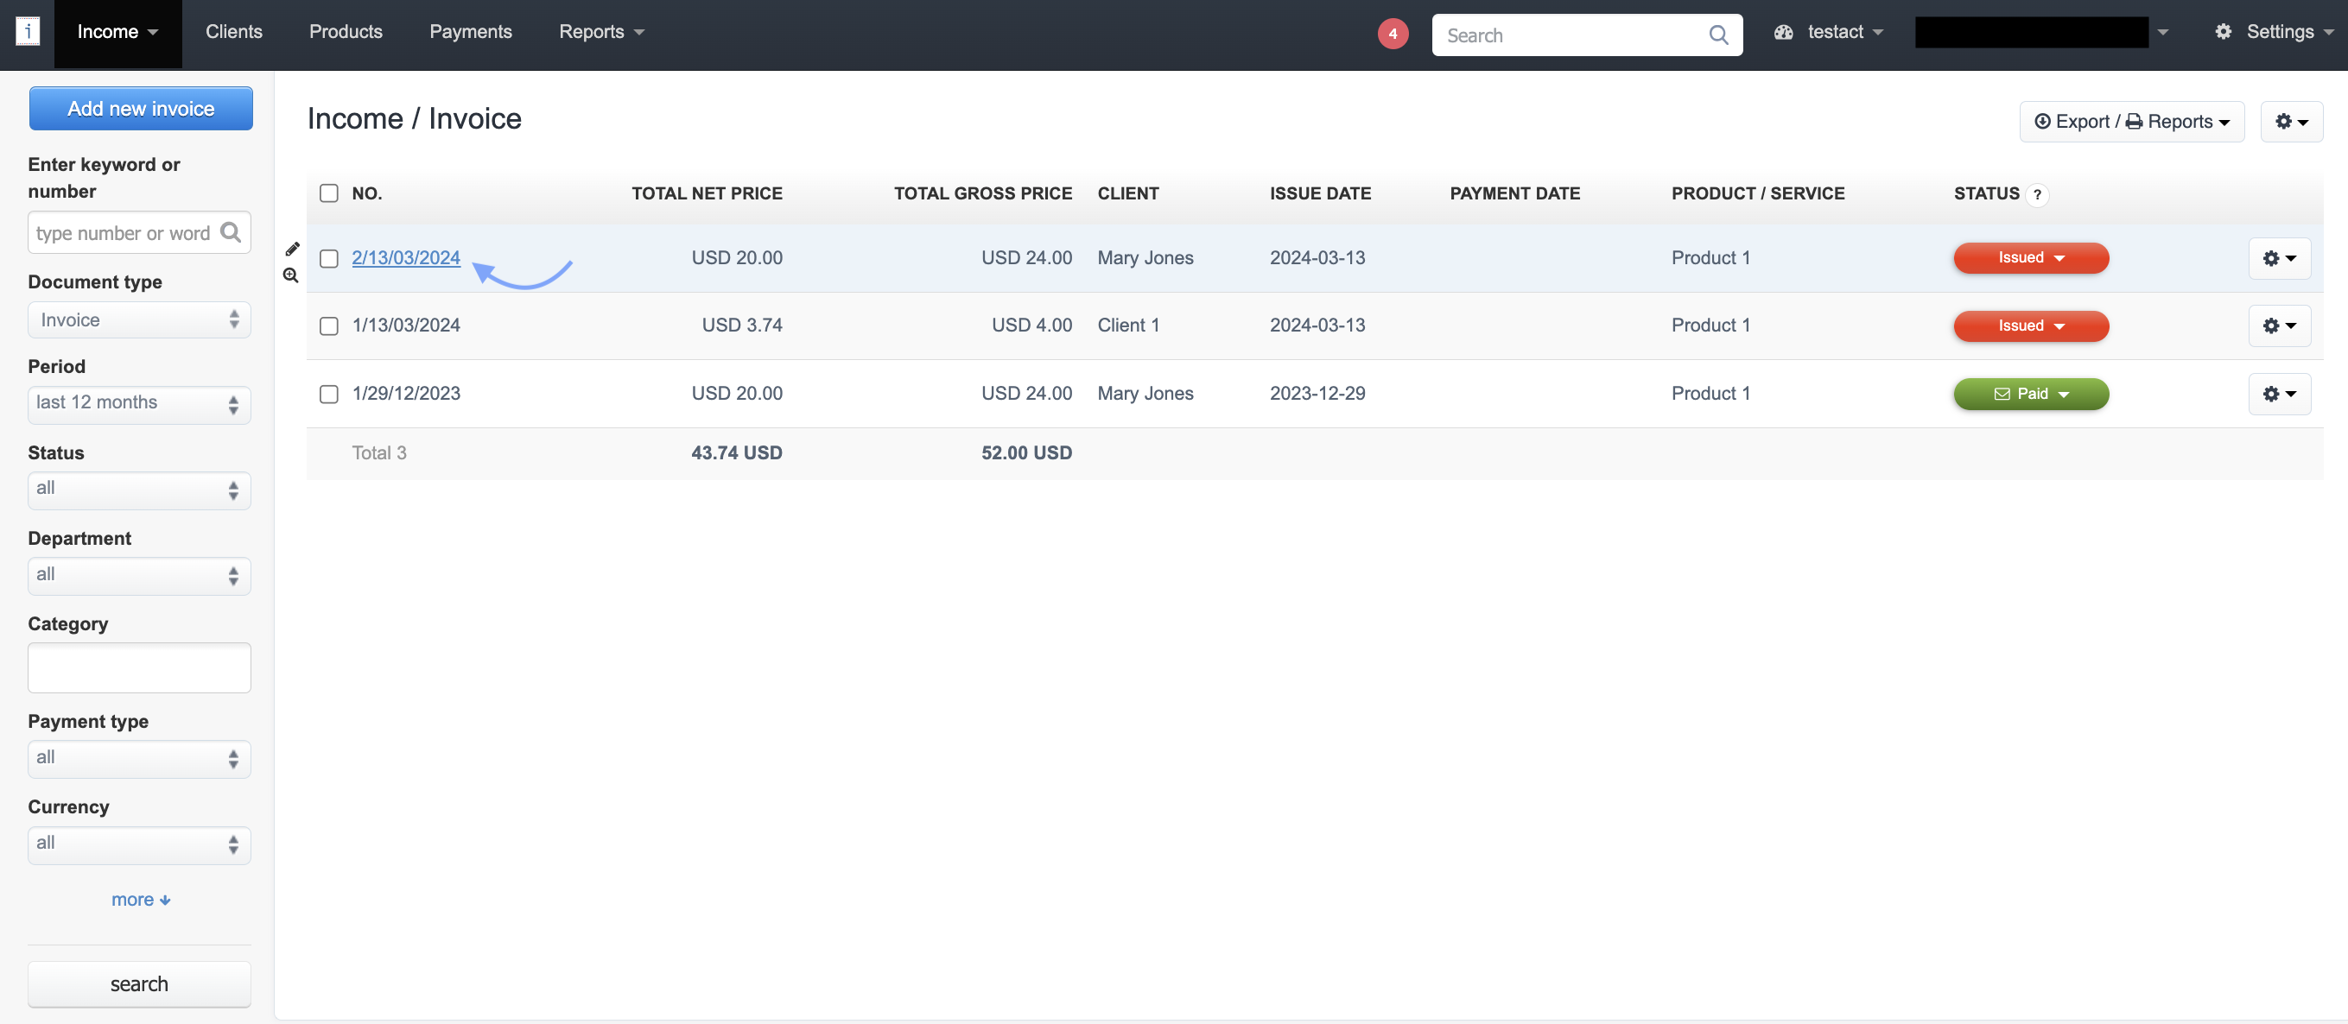Screen dimensions: 2348x1024
Task: Open the Clients menu item
Action: point(233,32)
